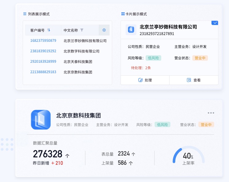
Task: Click the large 北京京数科技集团 logo
Action: pos(41,120)
